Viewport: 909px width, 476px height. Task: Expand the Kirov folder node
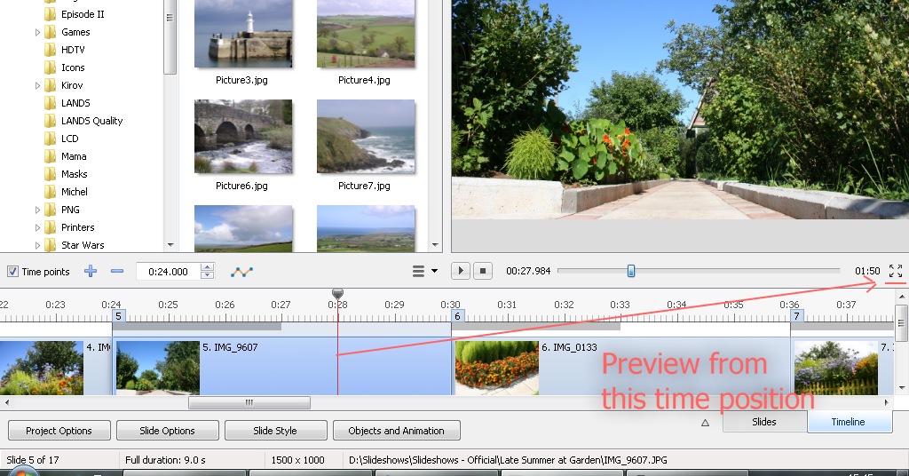coord(38,85)
